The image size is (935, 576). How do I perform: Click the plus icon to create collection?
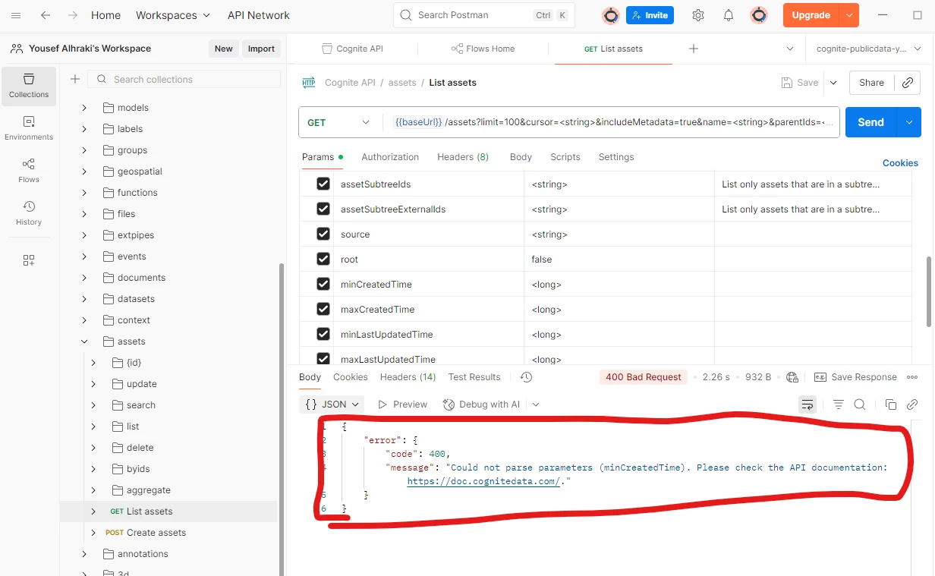tap(75, 79)
